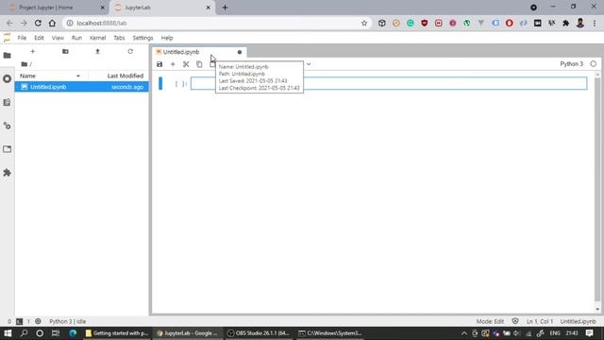The width and height of the screenshot is (604, 340).
Task: Open Windows Start menu
Action: [8, 333]
